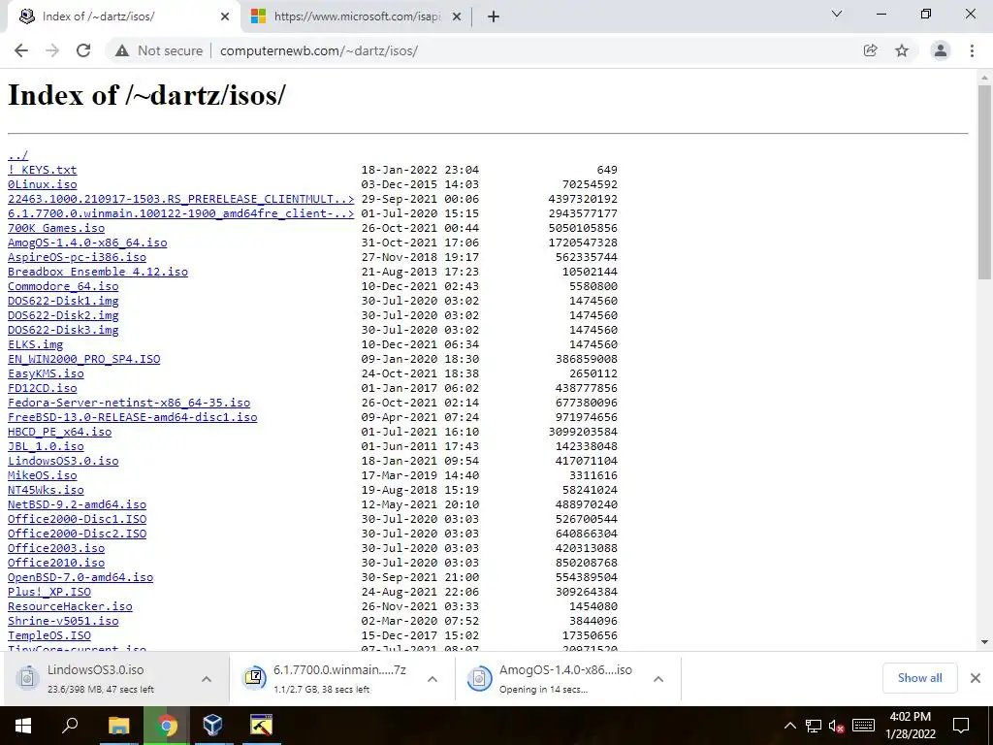Download 0Linux.iso
993x745 pixels.
pyautogui.click(x=42, y=184)
